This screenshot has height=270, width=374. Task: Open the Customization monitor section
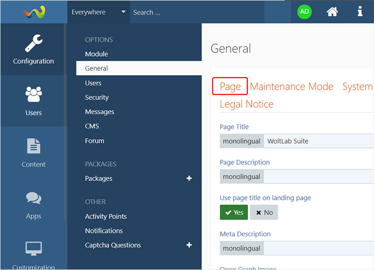coord(34,253)
